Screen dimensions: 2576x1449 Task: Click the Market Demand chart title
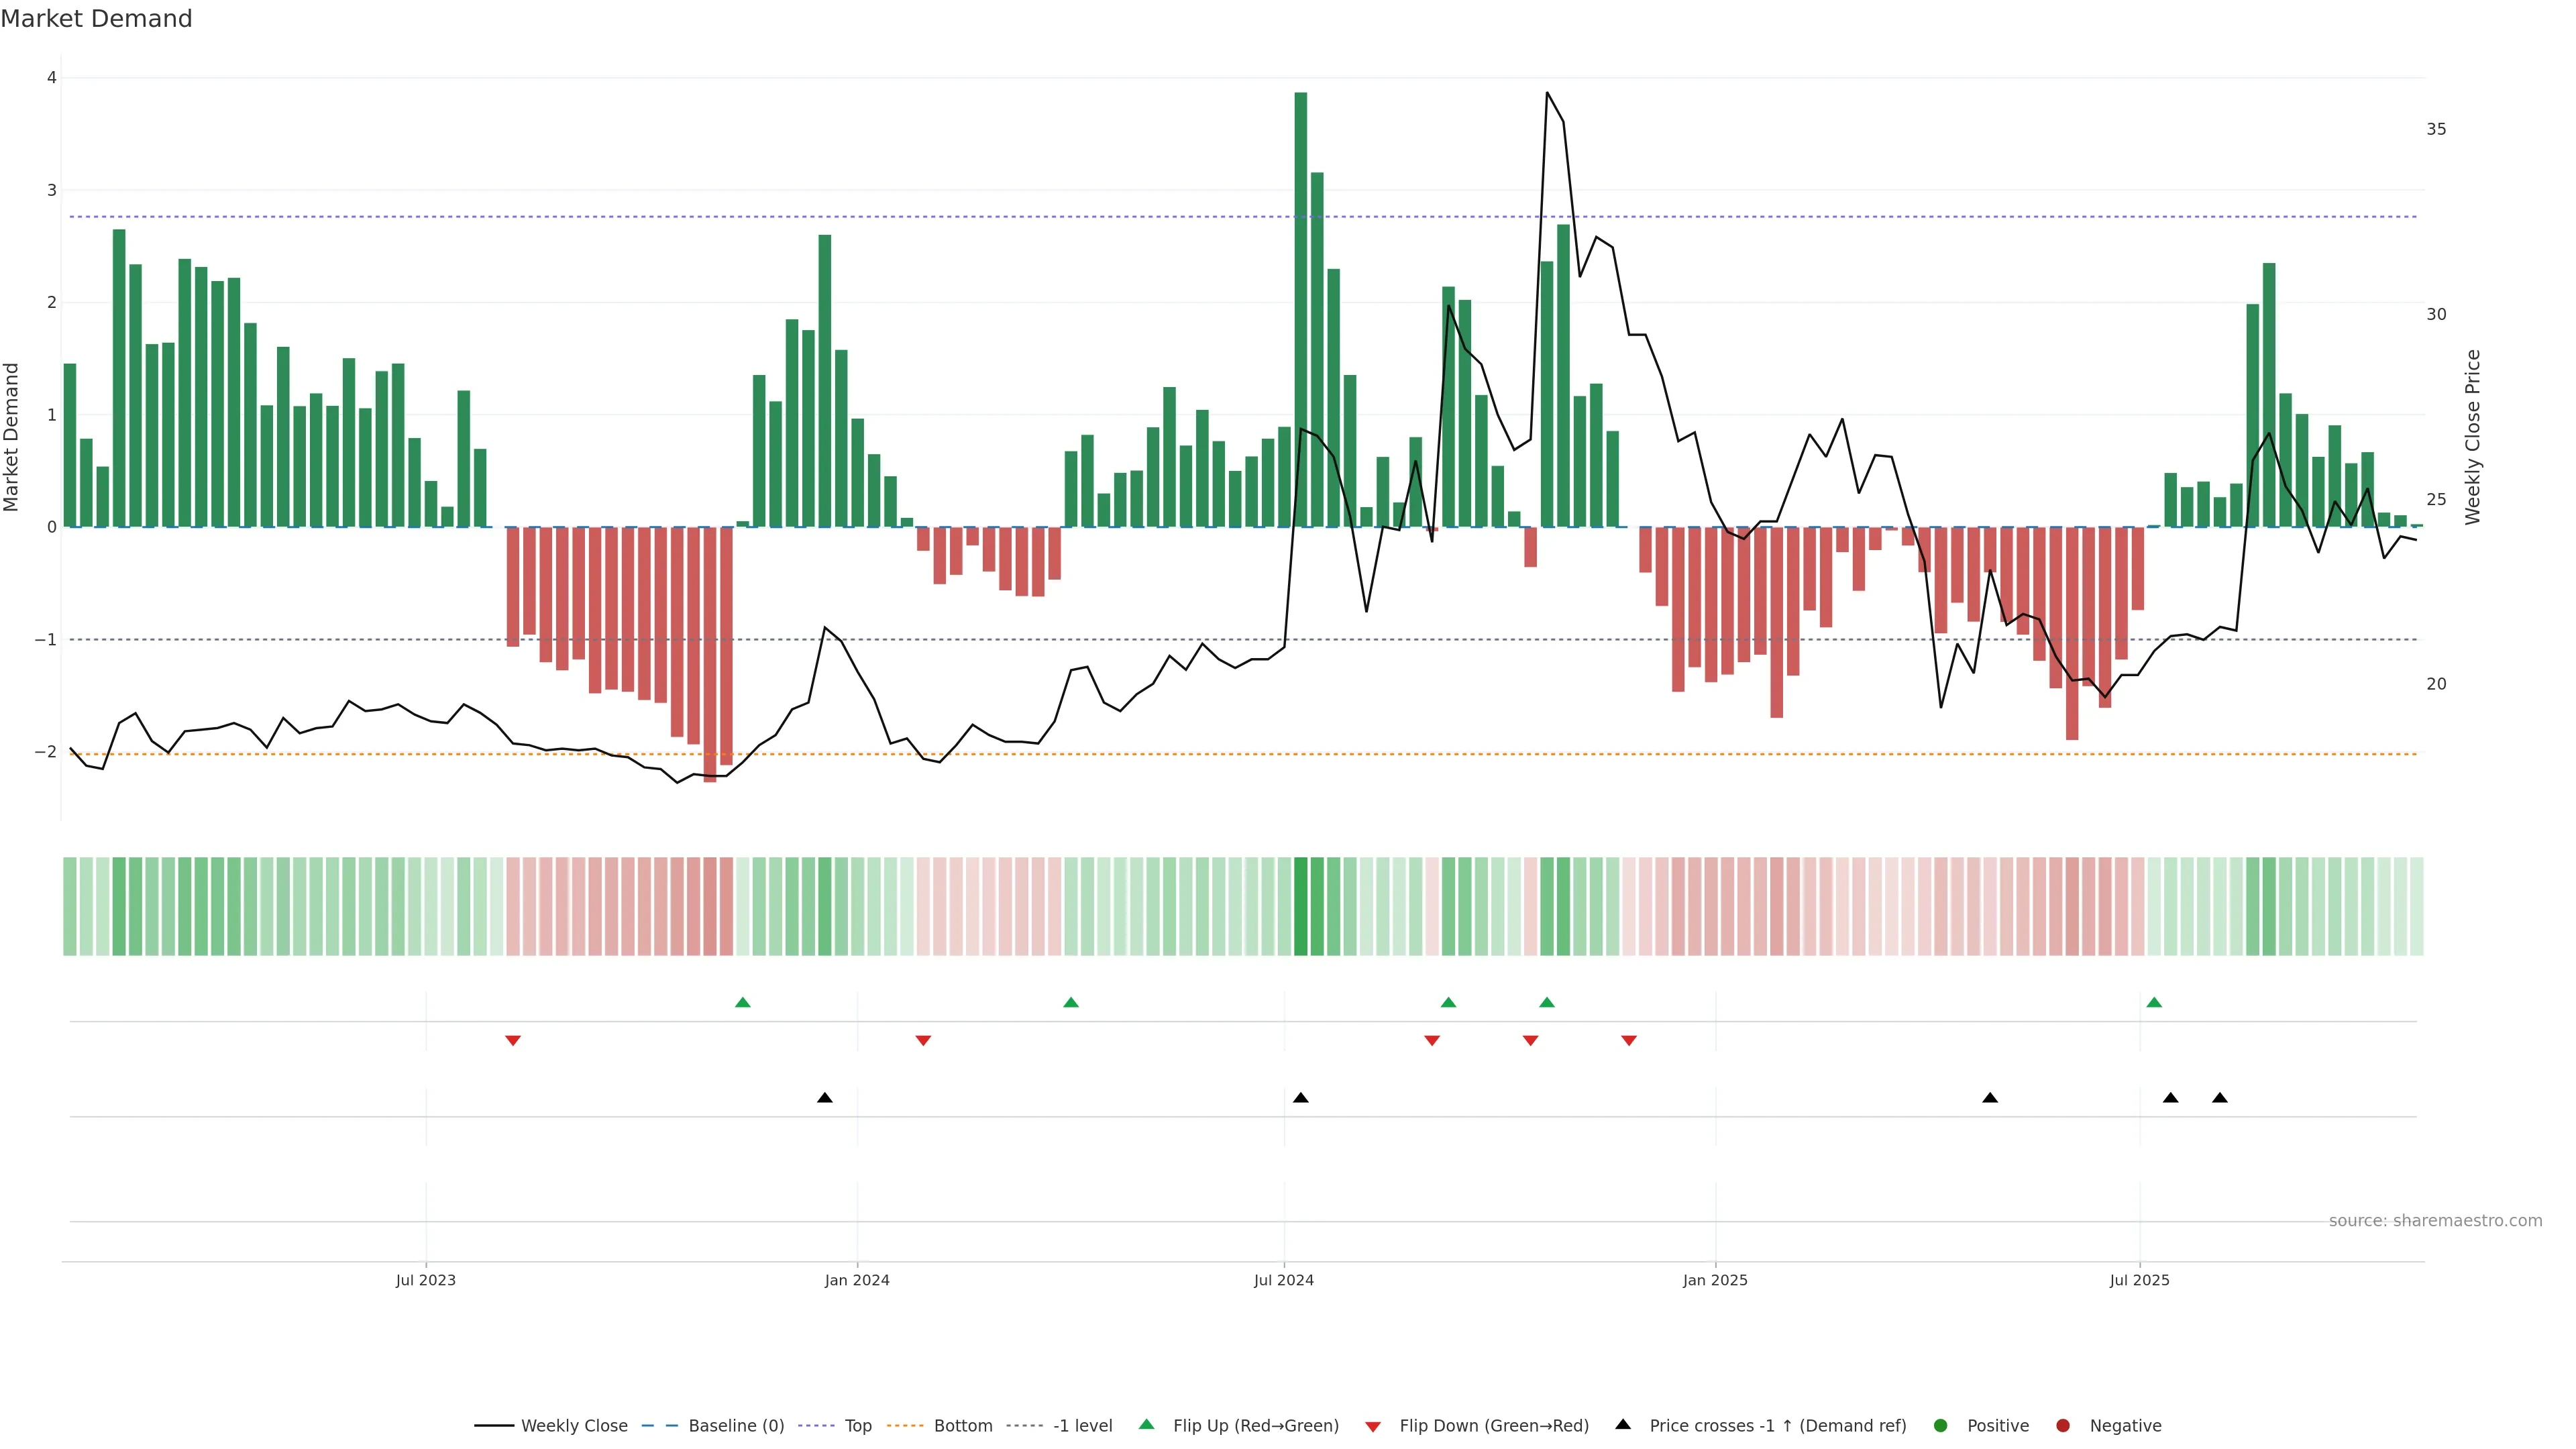[x=97, y=19]
